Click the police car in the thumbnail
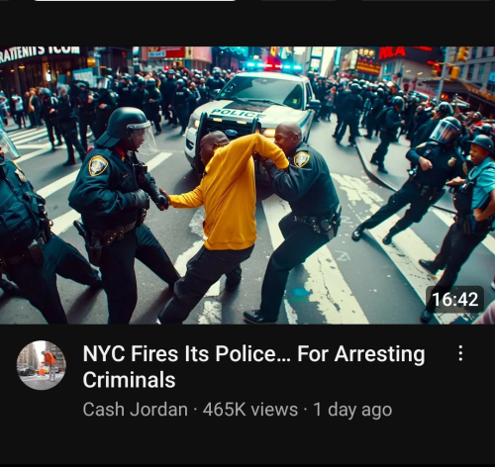495x467 pixels. point(252,112)
